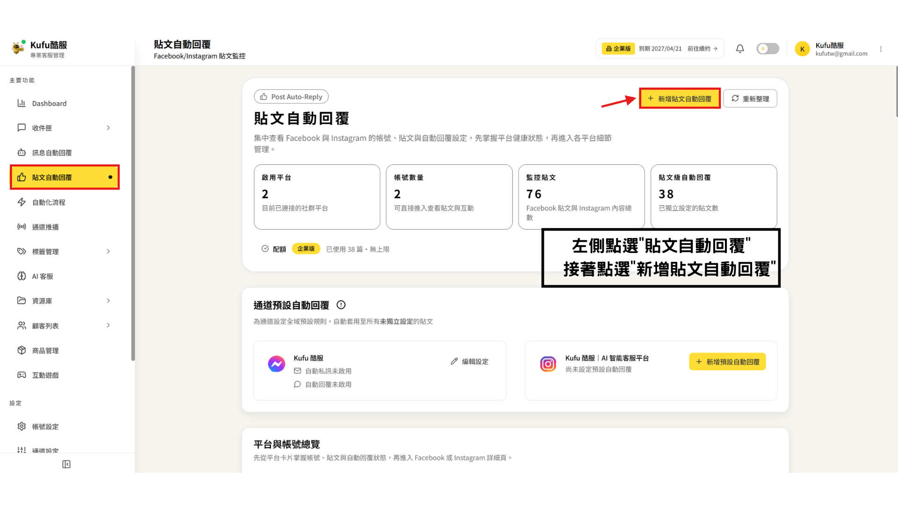The width and height of the screenshot is (898, 505).
Task: Click the 標籤管理 tag icon
Action: coord(22,252)
